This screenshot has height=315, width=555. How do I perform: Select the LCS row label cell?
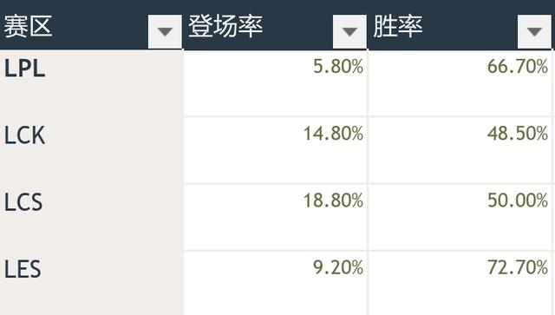point(92,217)
